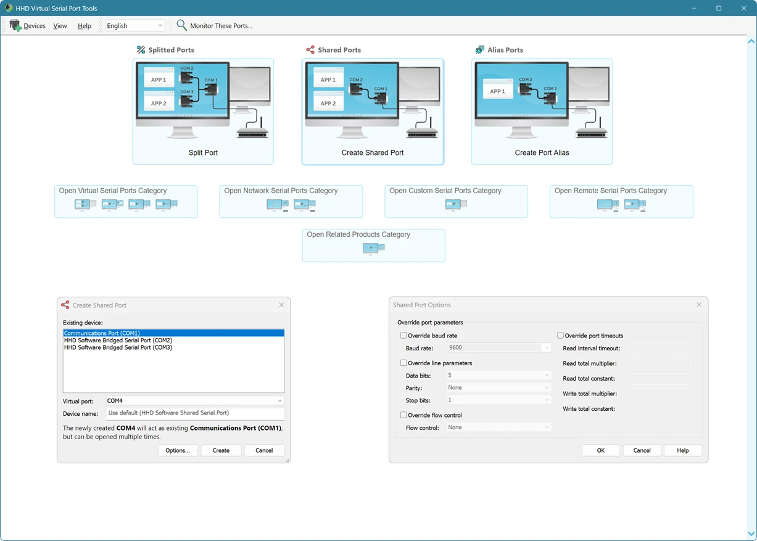Select HHD Software Bridged Serial Port (COM2)
The width and height of the screenshot is (757, 541).
118,341
